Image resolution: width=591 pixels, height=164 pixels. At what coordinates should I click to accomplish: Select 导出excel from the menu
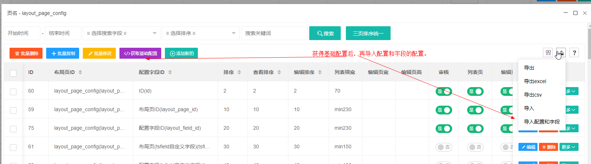(535, 81)
